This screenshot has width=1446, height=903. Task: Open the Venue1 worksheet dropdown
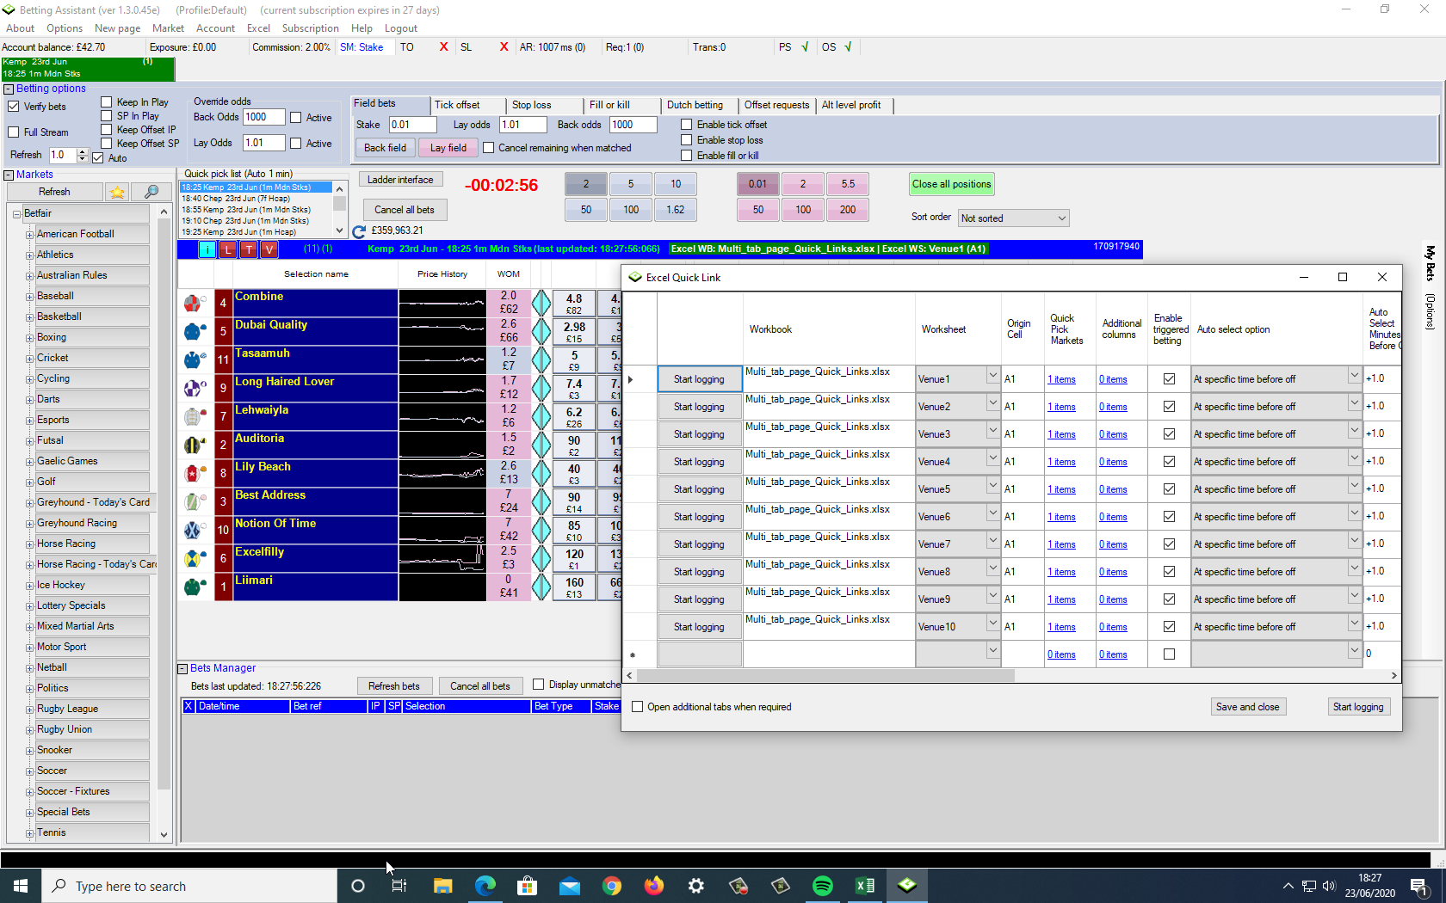coord(992,377)
